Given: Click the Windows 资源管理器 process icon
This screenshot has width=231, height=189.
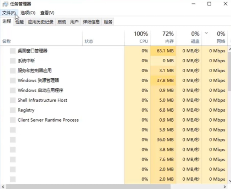Looking at the screenshot, I should (13, 80).
